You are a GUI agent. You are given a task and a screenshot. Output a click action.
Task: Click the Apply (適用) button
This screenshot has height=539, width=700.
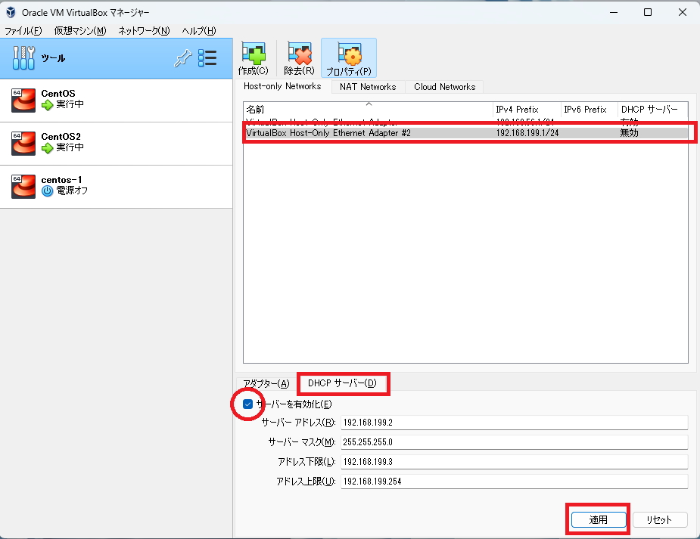(x=598, y=519)
